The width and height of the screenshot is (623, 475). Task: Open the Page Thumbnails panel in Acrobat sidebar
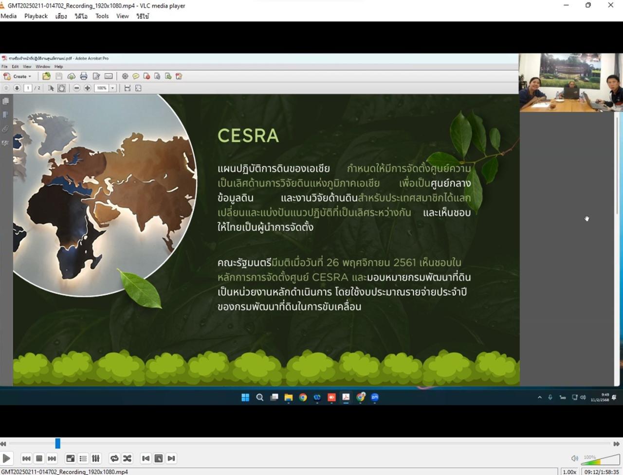tap(5, 101)
